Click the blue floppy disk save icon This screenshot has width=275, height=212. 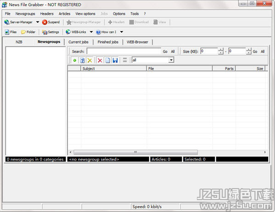click(x=115, y=60)
